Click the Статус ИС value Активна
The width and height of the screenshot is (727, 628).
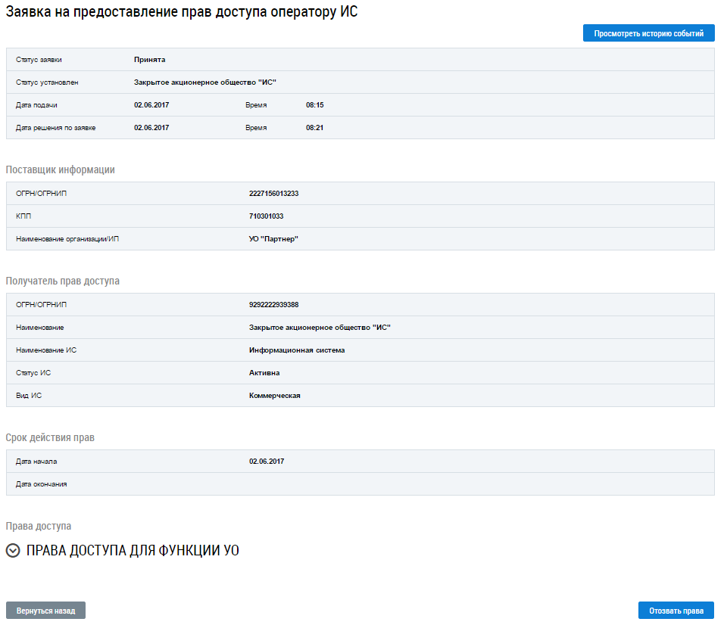coord(264,373)
